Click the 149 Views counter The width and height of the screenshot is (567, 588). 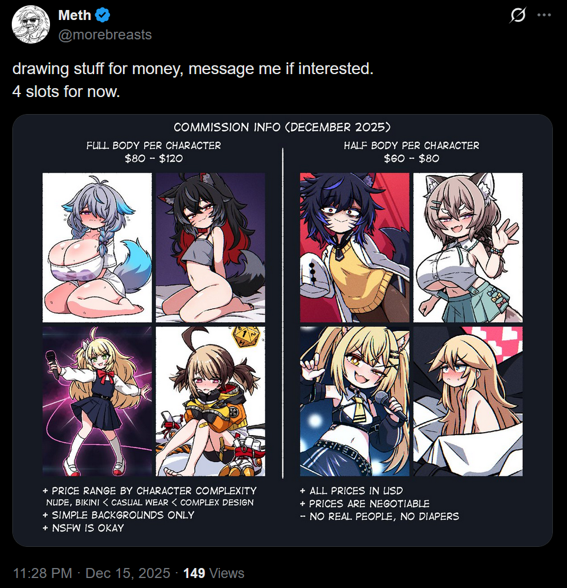(214, 573)
